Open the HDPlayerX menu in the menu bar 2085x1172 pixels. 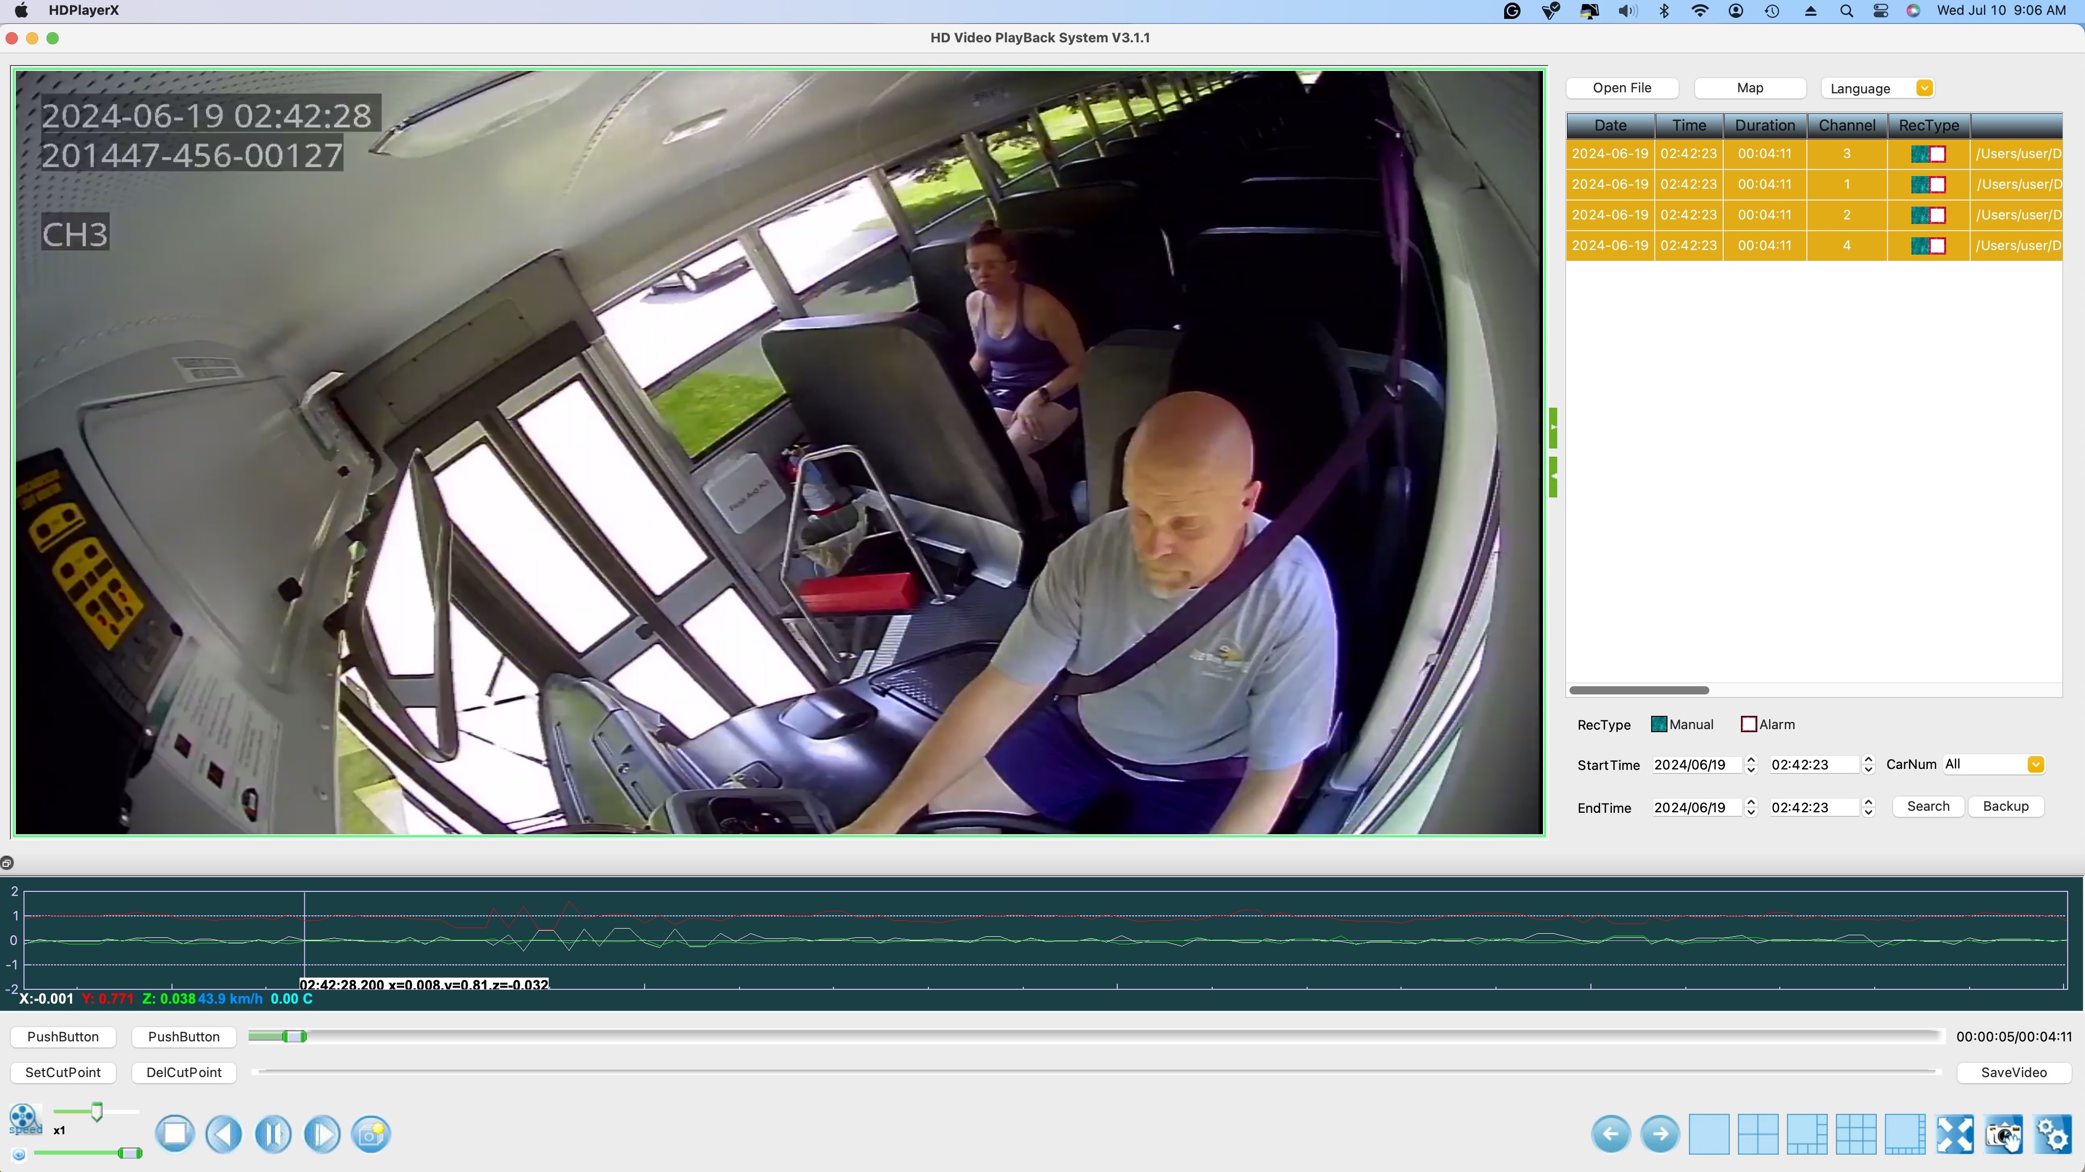(83, 11)
